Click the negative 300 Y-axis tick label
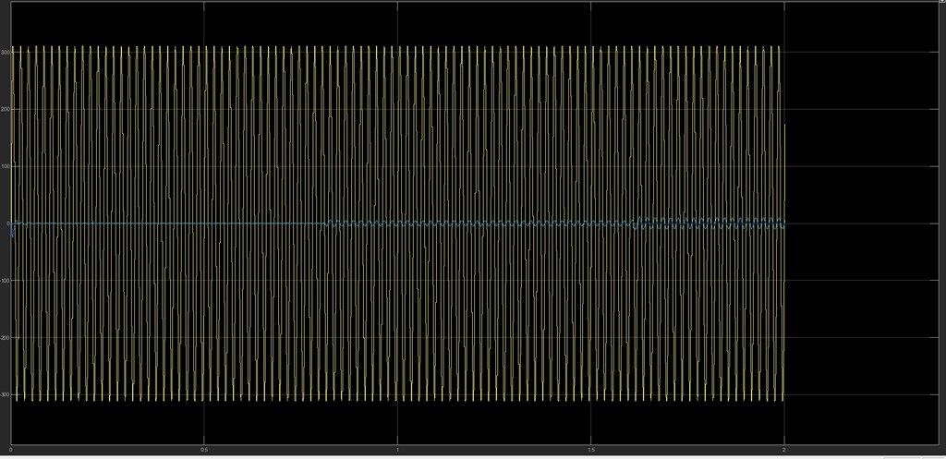Viewport: 946px width, 459px height. pos(5,394)
